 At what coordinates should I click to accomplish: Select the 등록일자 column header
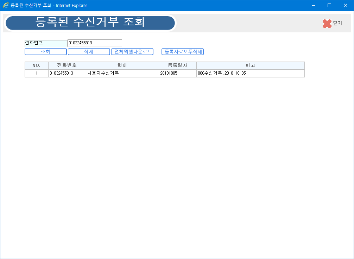178,65
